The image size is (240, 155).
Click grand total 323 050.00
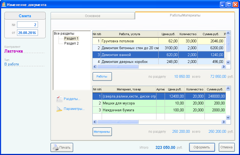click(165, 148)
